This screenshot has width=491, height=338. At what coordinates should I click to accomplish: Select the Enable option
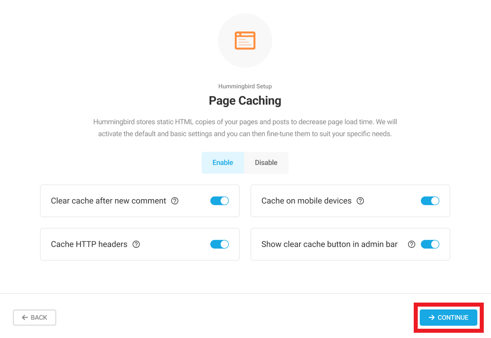[x=223, y=162]
